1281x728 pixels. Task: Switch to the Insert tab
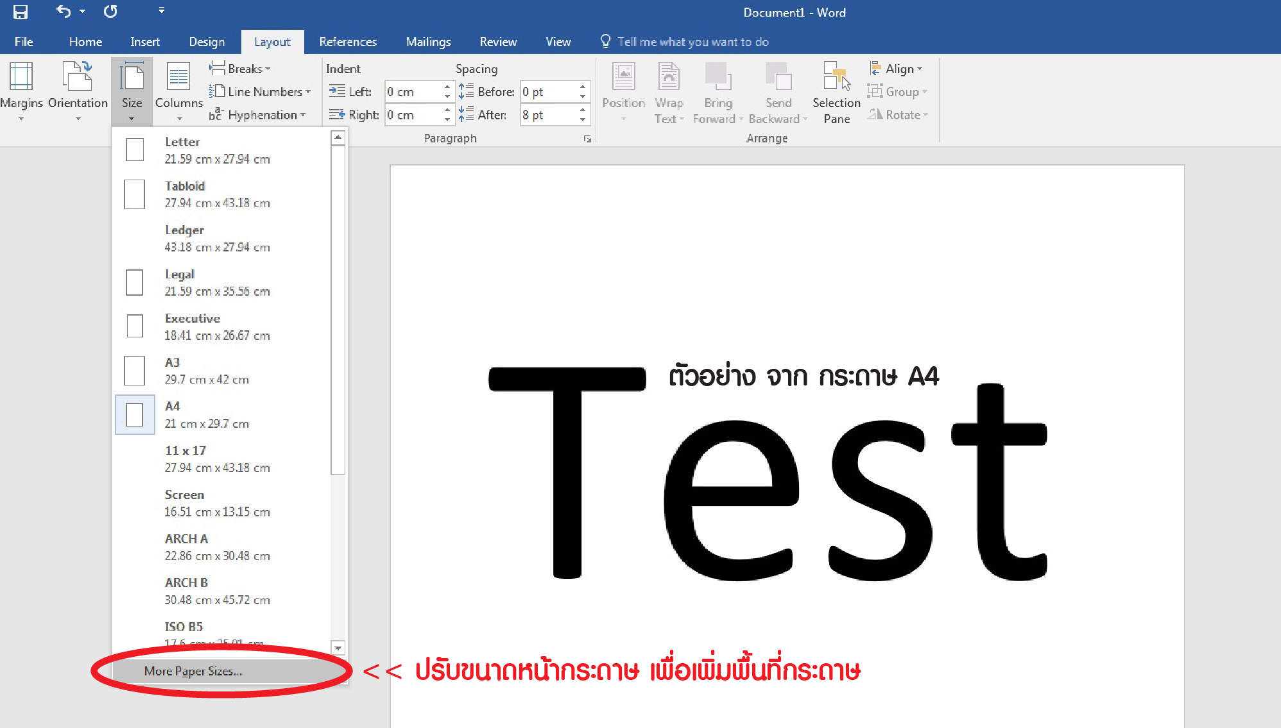[145, 42]
